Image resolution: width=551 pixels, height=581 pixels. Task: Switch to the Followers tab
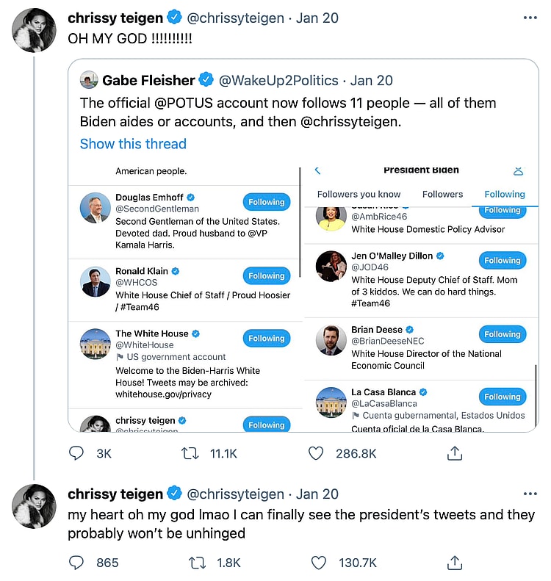442,194
